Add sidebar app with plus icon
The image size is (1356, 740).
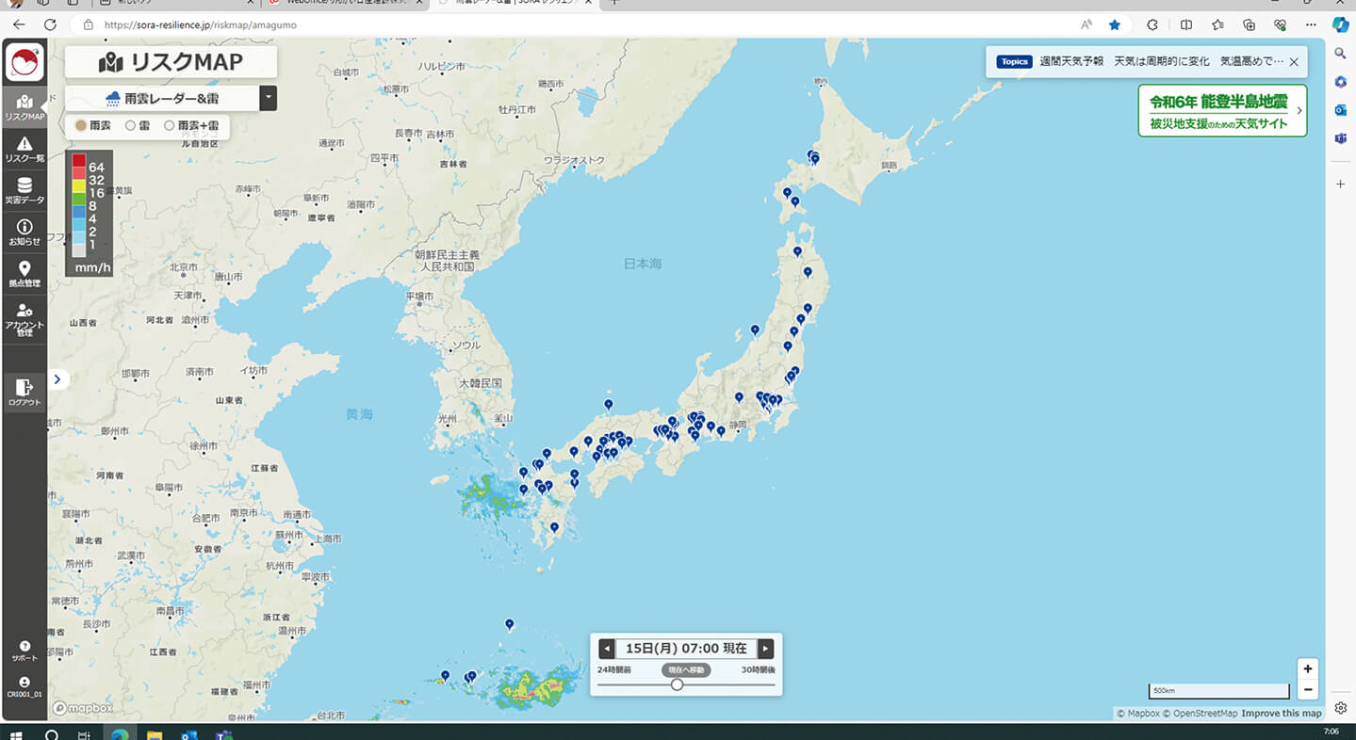click(x=1340, y=184)
